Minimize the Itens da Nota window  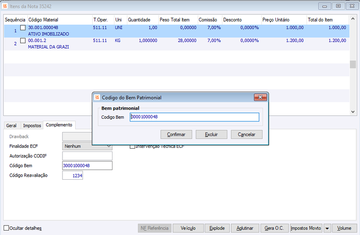[x=324, y=6]
